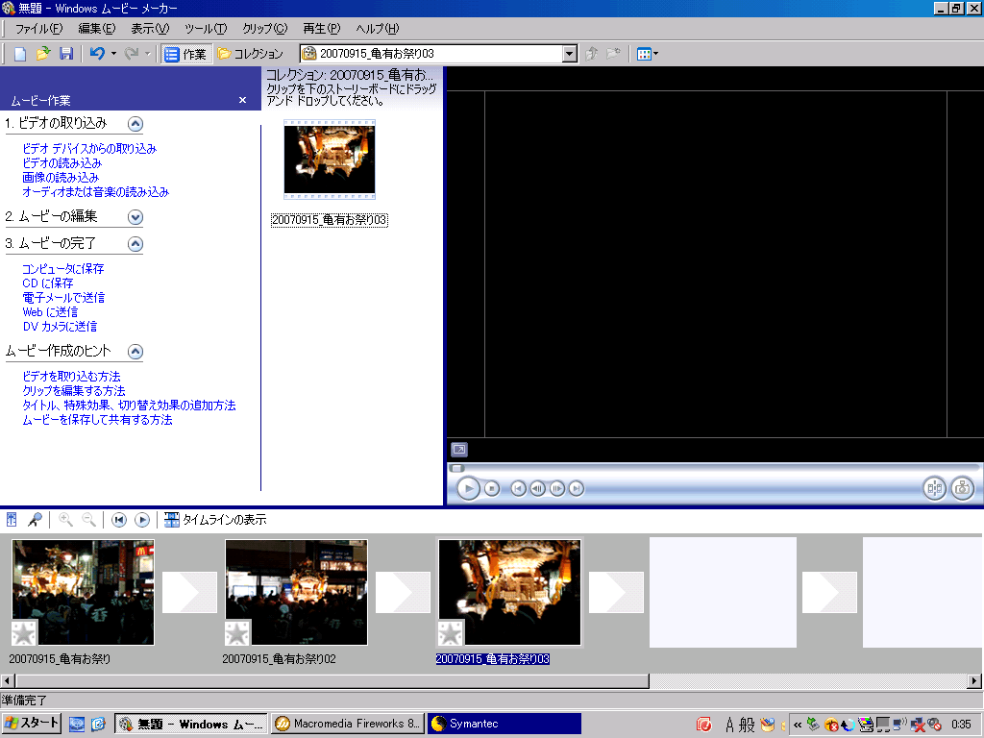The image size is (984, 738).
Task: Expand the 2. ムービーの編集 section
Action: [135, 217]
